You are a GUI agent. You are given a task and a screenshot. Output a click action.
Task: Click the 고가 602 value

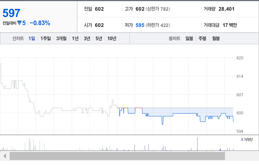(140, 9)
